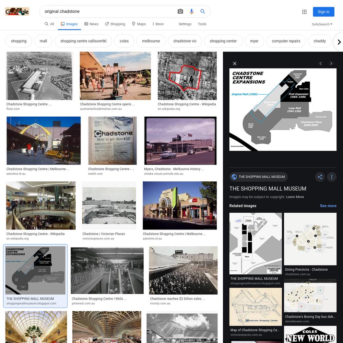This screenshot has height=343, width=343.
Task: Share the previewed image
Action: [320, 177]
